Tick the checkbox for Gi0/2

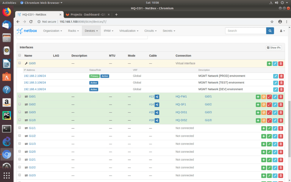point(19,104)
